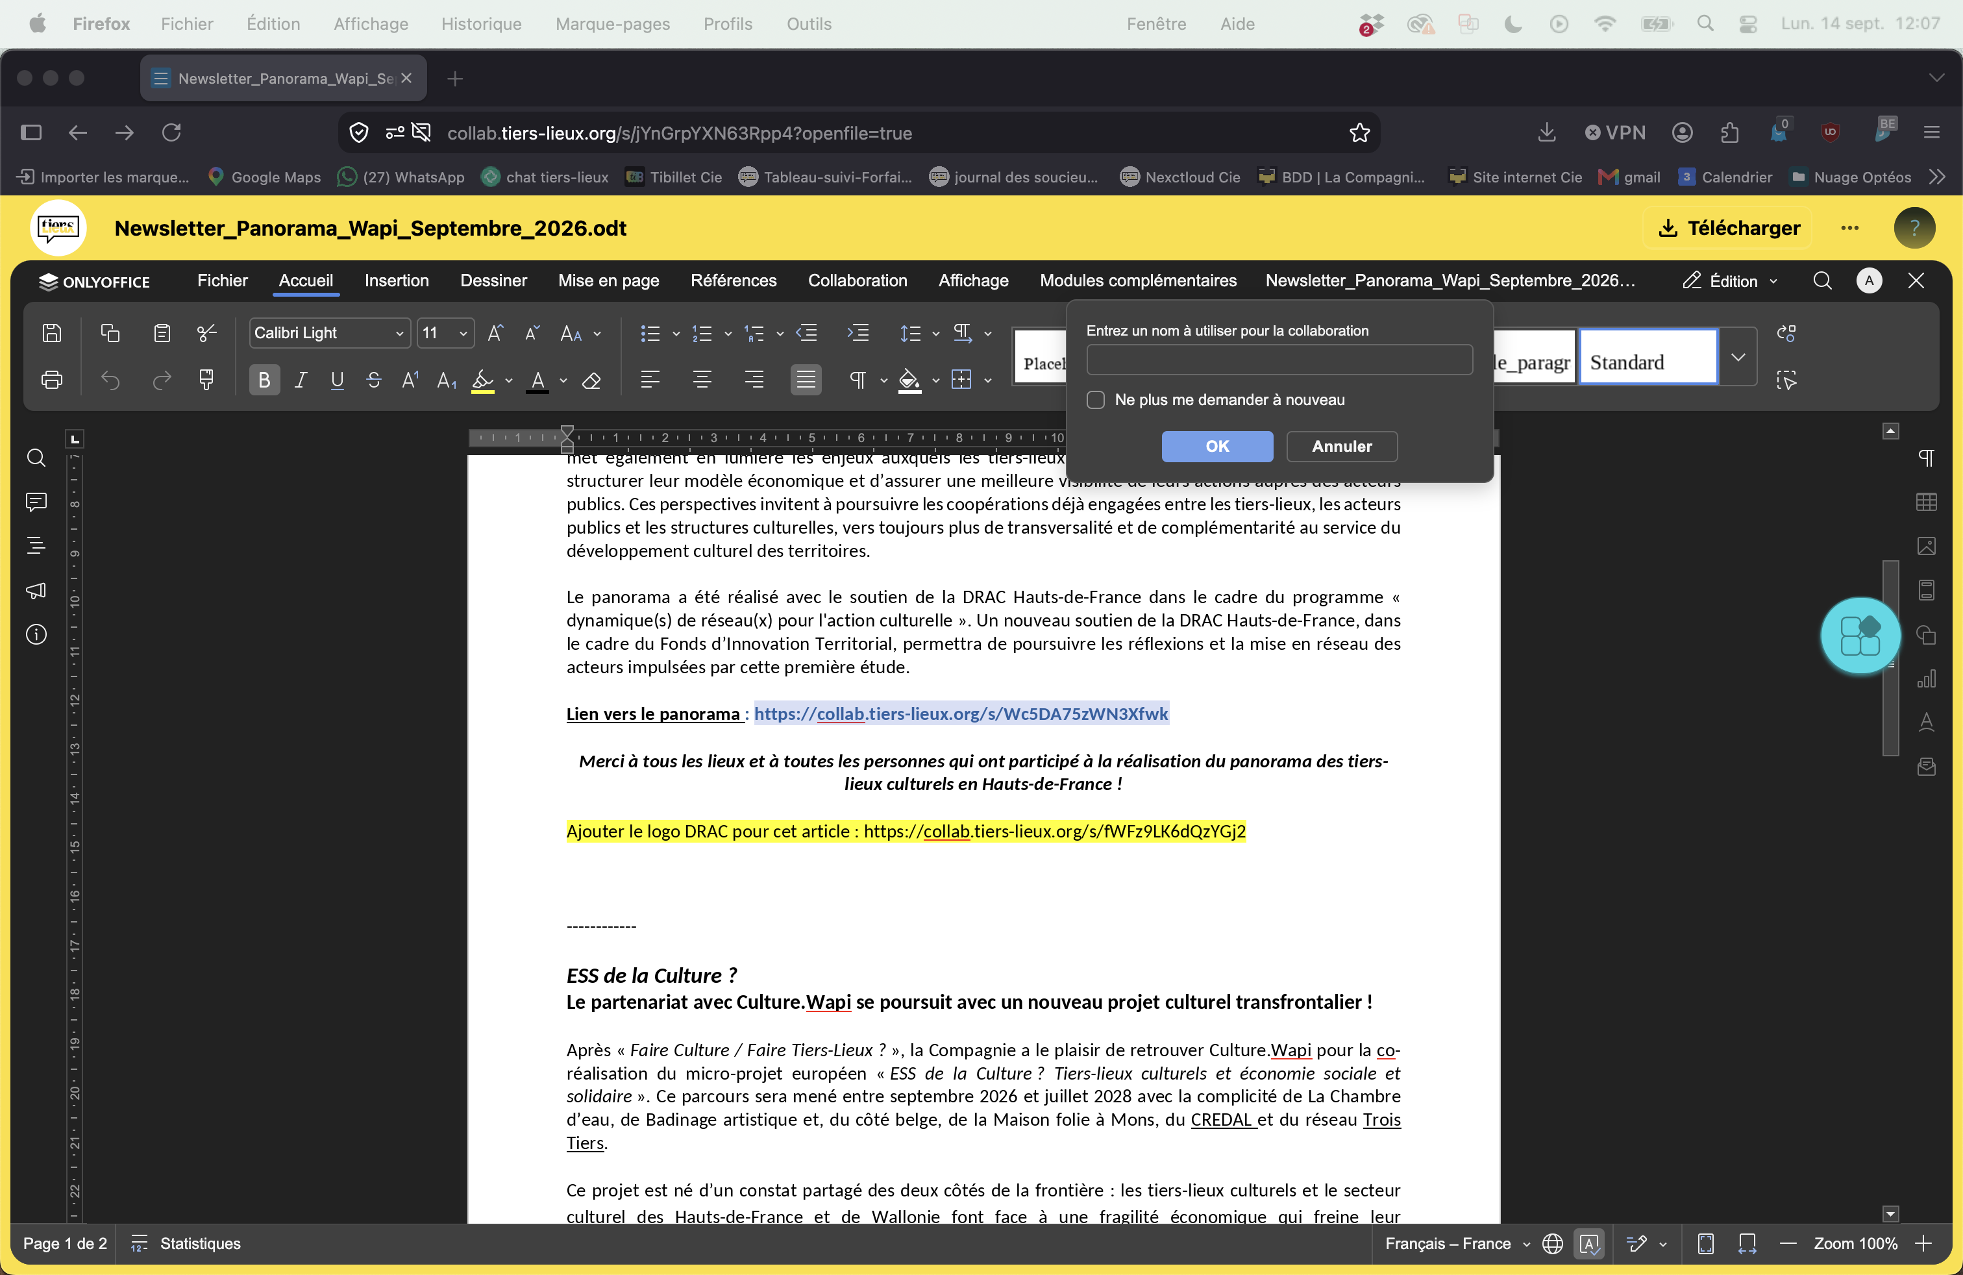1963x1275 pixels.
Task: Click the turquoise floating apps button
Action: pyautogui.click(x=1860, y=635)
